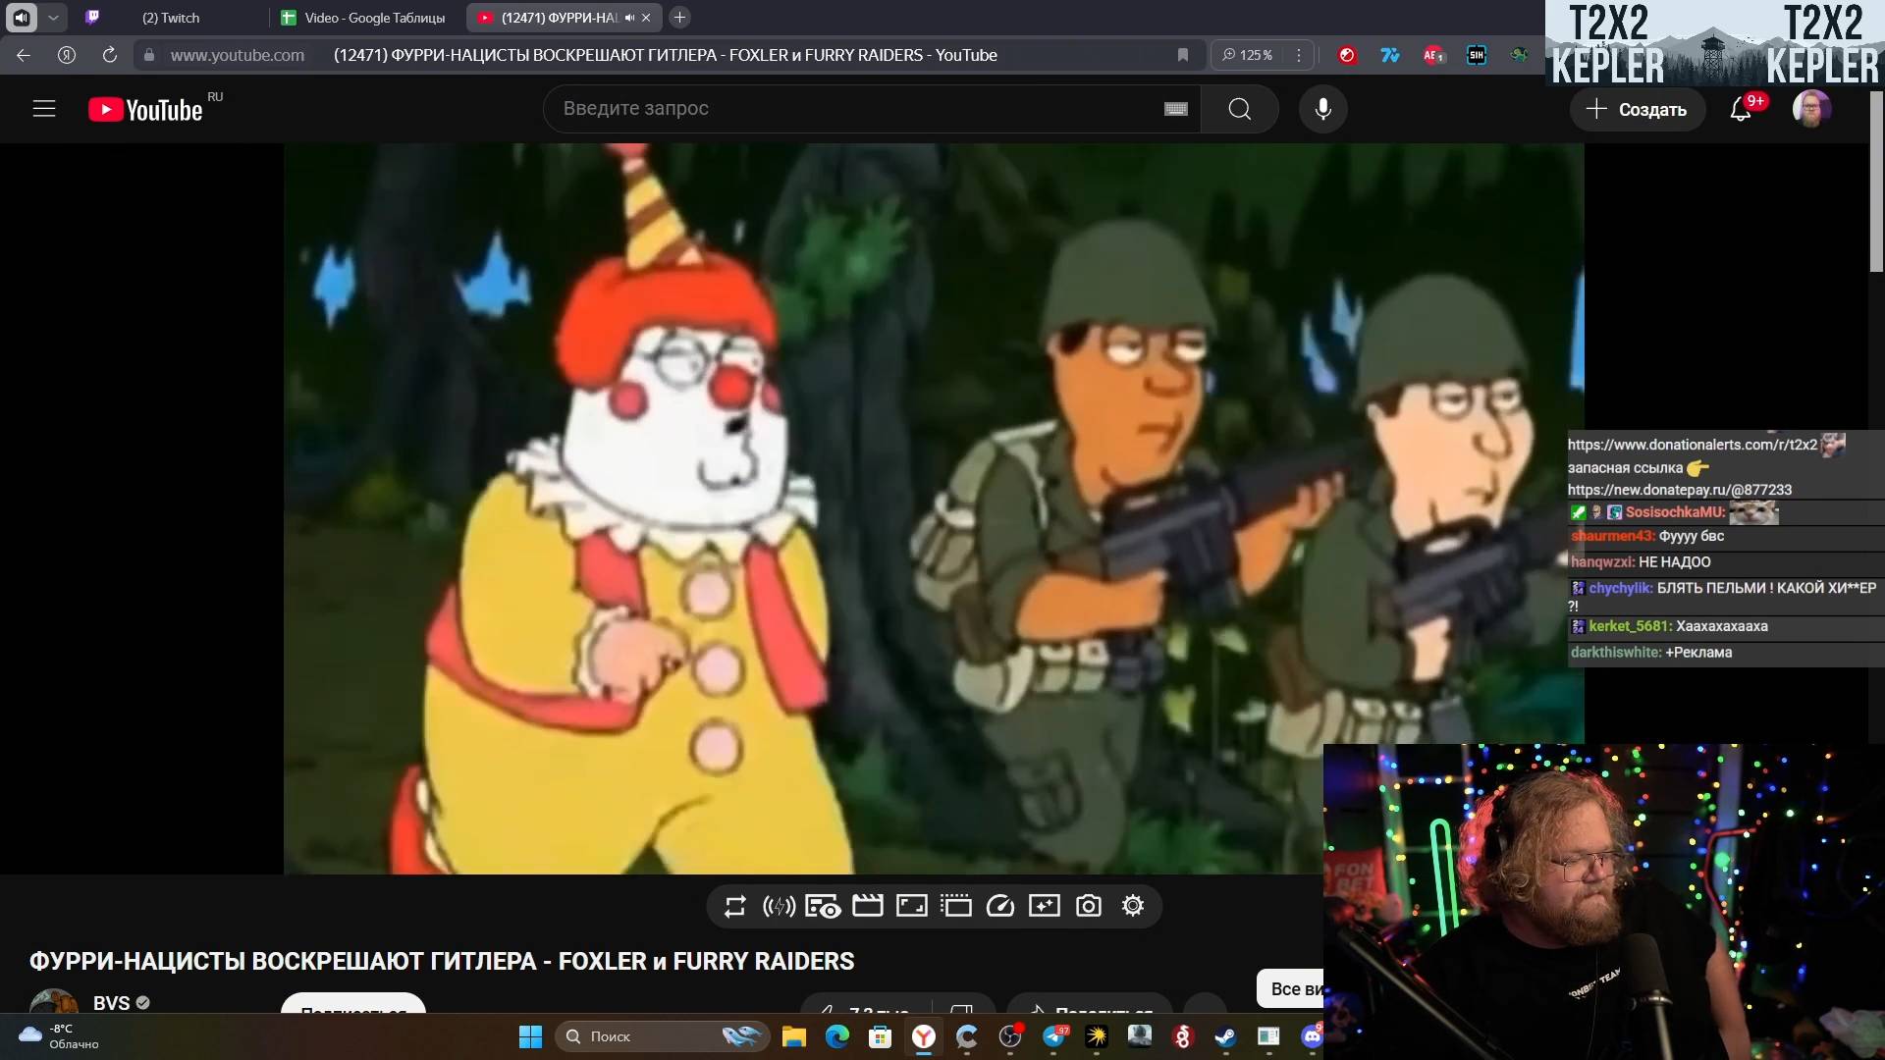This screenshot has width=1885, height=1060.
Task: Click the red circle browser extension
Action: pos(1347,56)
